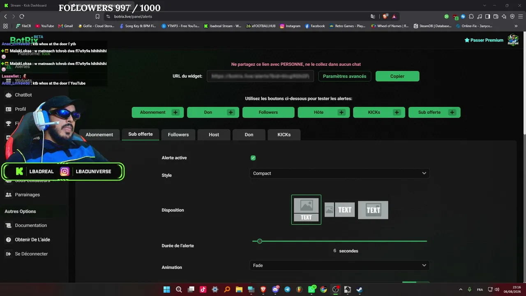Open the Wheel of Names bookmark
This screenshot has width=526, height=296.
tap(390, 26)
